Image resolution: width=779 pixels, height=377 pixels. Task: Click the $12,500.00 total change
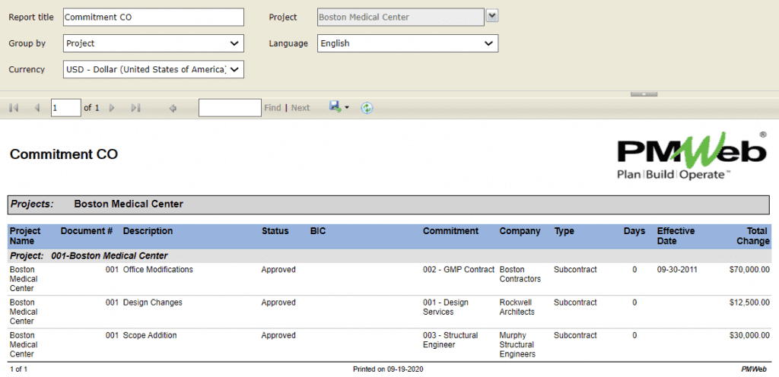(x=749, y=303)
